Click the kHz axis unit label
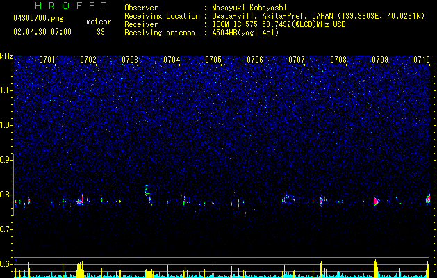The height and width of the screenshot is (278, 437). (6, 56)
